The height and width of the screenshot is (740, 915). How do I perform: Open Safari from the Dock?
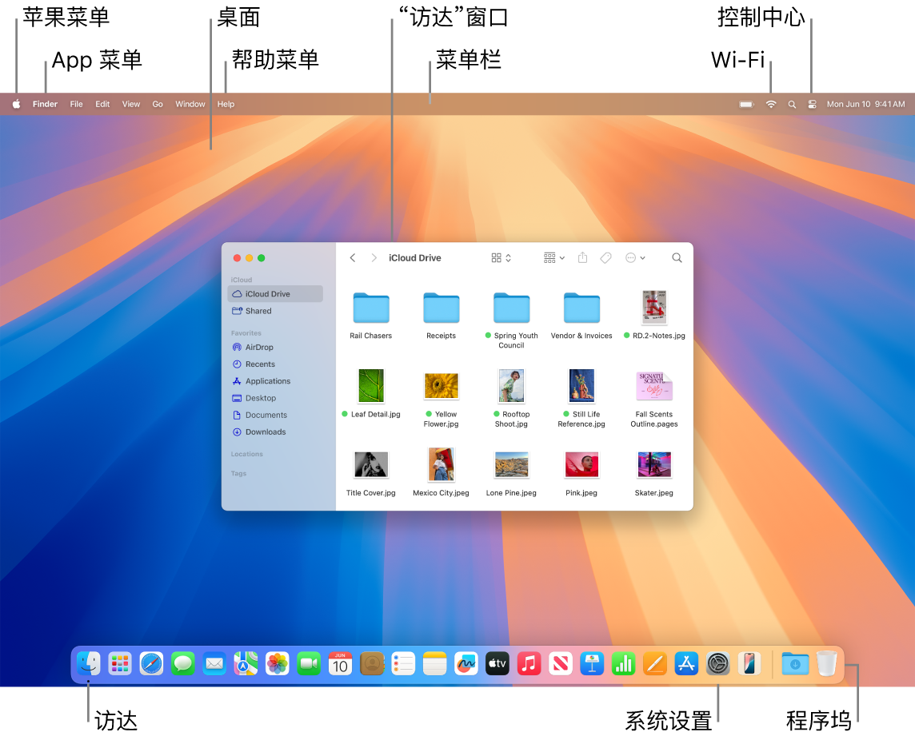[151, 663]
